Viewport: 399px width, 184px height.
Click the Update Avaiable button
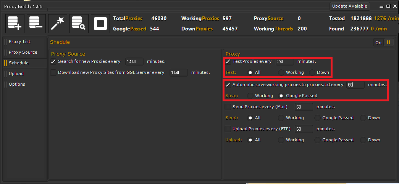pyautogui.click(x=350, y=6)
